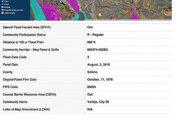Viewport: 179px width, 134px height.
Task: Select the Subject Property legend label
Action: coord(10,13)
